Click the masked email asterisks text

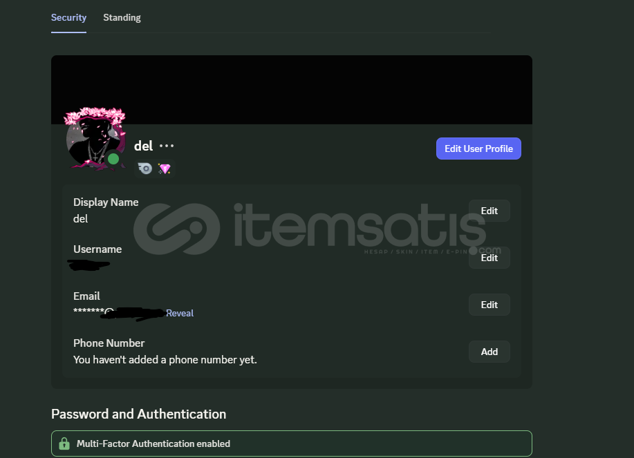tap(89, 311)
